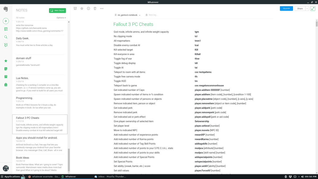Click the New tag input field
This screenshot has height=179, width=318.
pos(154,15)
